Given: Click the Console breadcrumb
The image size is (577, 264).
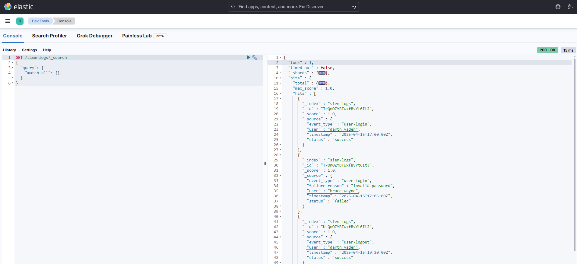Looking at the screenshot, I should tap(64, 21).
